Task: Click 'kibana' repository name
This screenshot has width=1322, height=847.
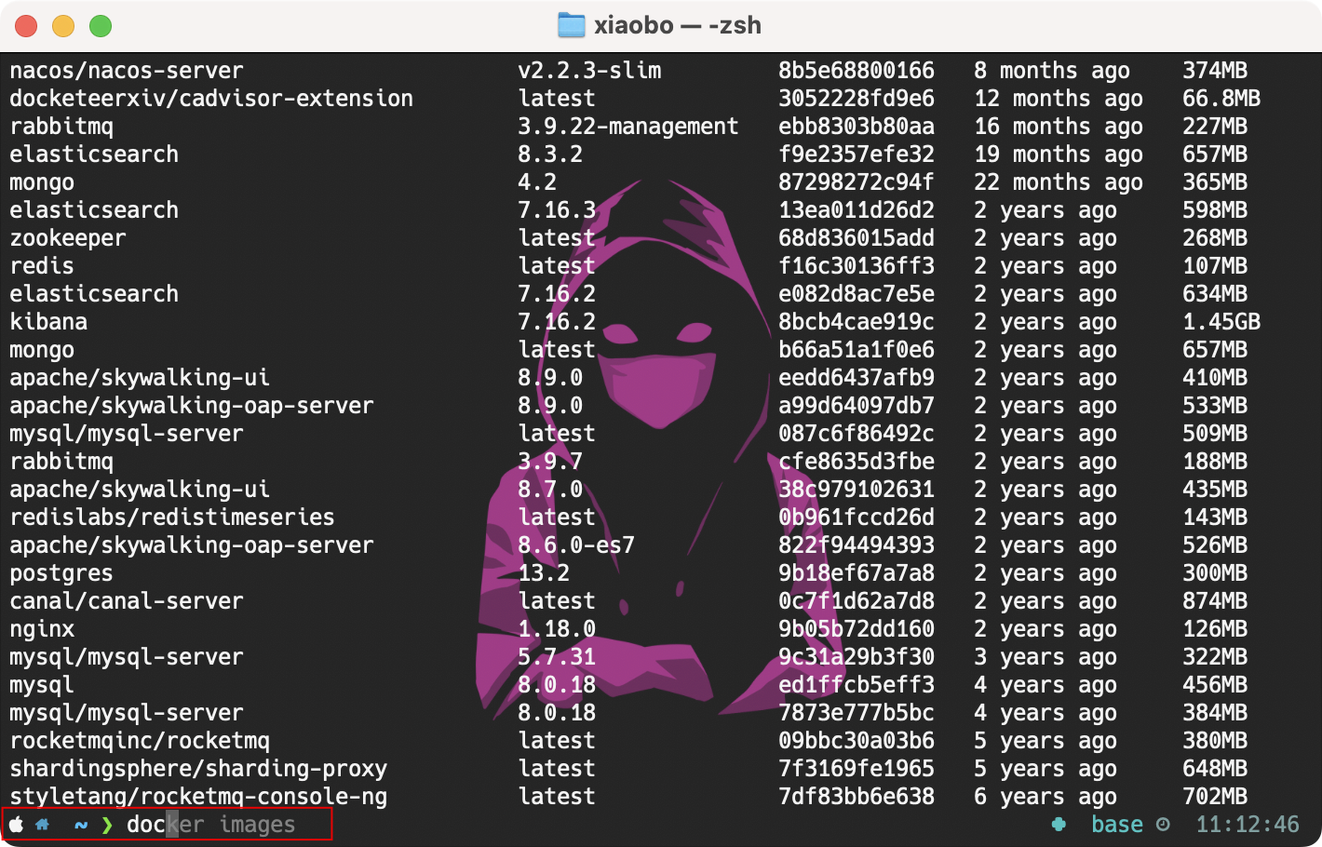Action: coord(48,322)
